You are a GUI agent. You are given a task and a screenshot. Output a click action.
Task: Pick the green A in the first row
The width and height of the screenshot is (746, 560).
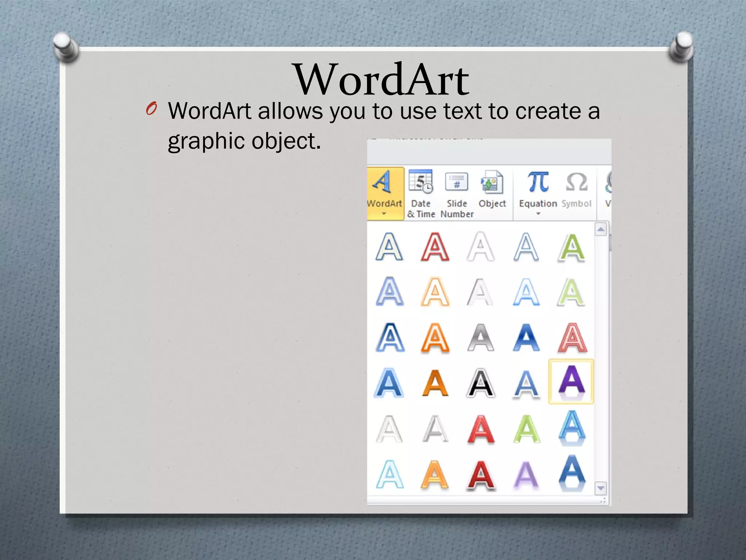[x=571, y=247]
